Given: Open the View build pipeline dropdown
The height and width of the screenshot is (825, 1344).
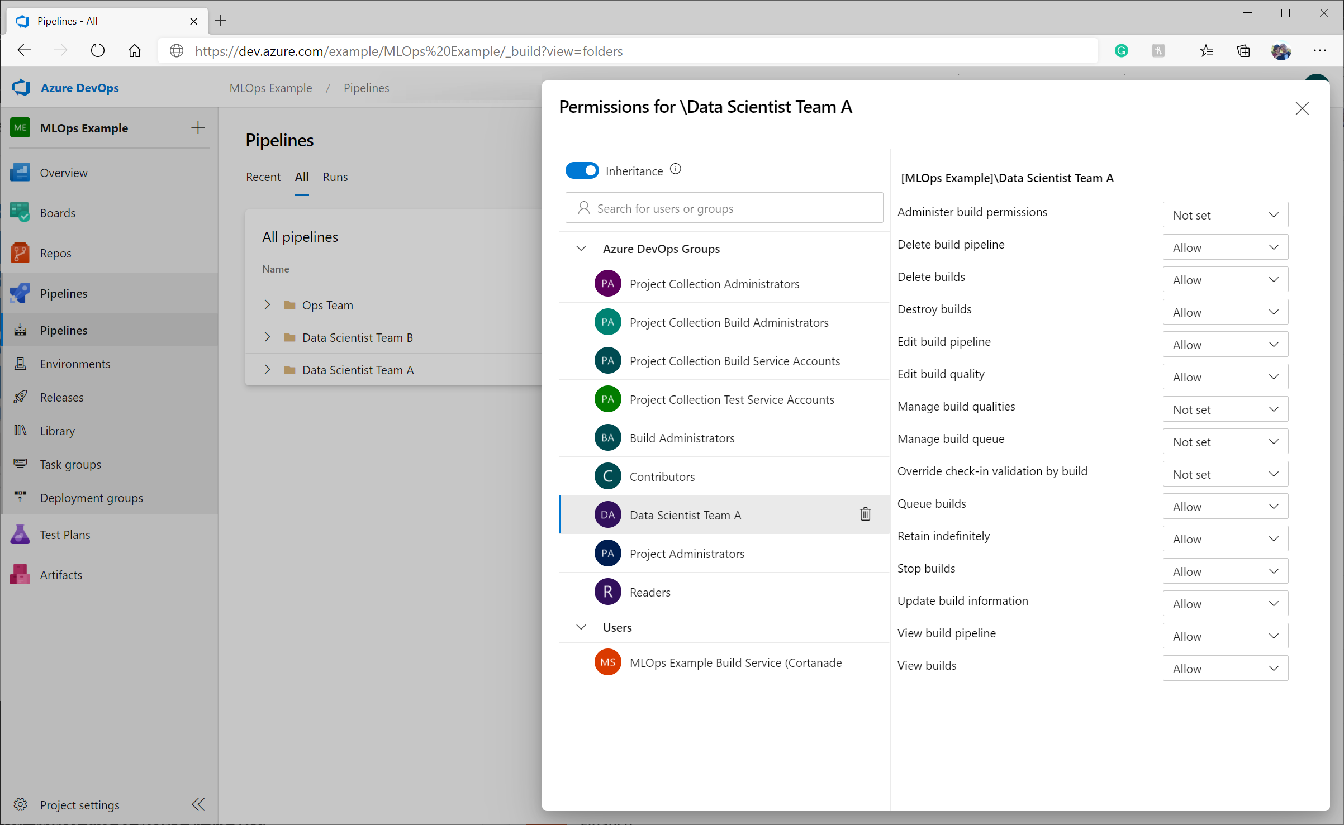Looking at the screenshot, I should tap(1225, 636).
